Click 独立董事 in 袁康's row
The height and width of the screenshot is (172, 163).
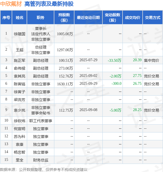40,144
